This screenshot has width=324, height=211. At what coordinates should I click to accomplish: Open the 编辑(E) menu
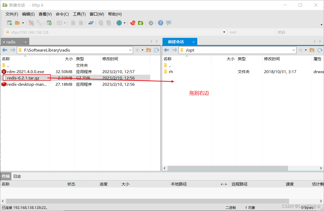pos(28,14)
